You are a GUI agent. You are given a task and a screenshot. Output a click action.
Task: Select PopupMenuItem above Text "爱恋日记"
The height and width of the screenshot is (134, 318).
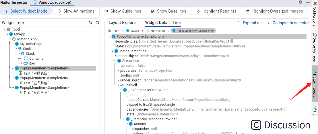pos(44,88)
